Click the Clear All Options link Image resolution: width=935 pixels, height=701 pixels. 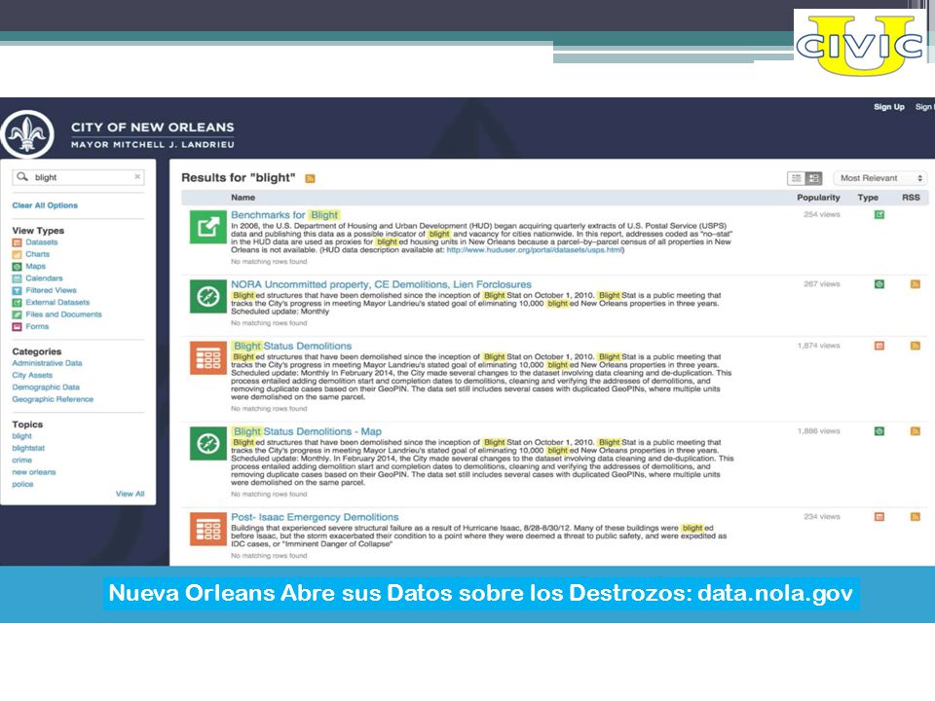click(45, 205)
